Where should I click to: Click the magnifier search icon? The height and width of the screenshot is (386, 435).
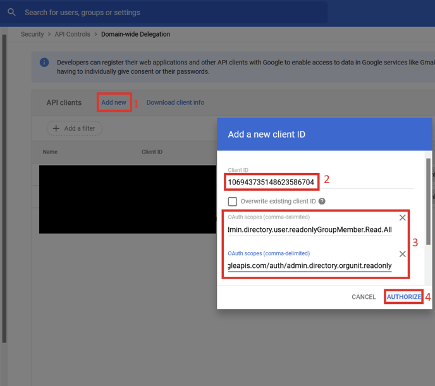[x=11, y=12]
